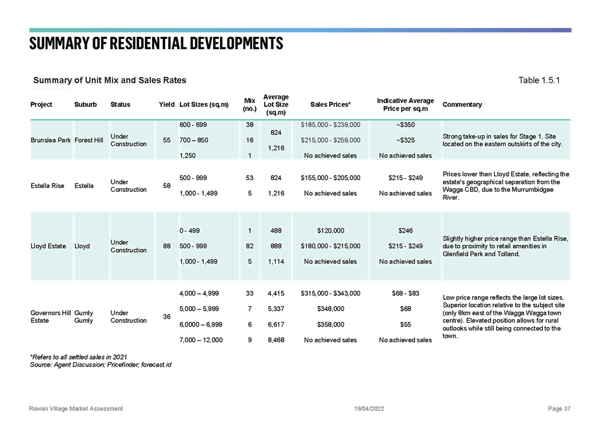
Task: Click the Estella Rise yield value "58"
Action: click(166, 186)
